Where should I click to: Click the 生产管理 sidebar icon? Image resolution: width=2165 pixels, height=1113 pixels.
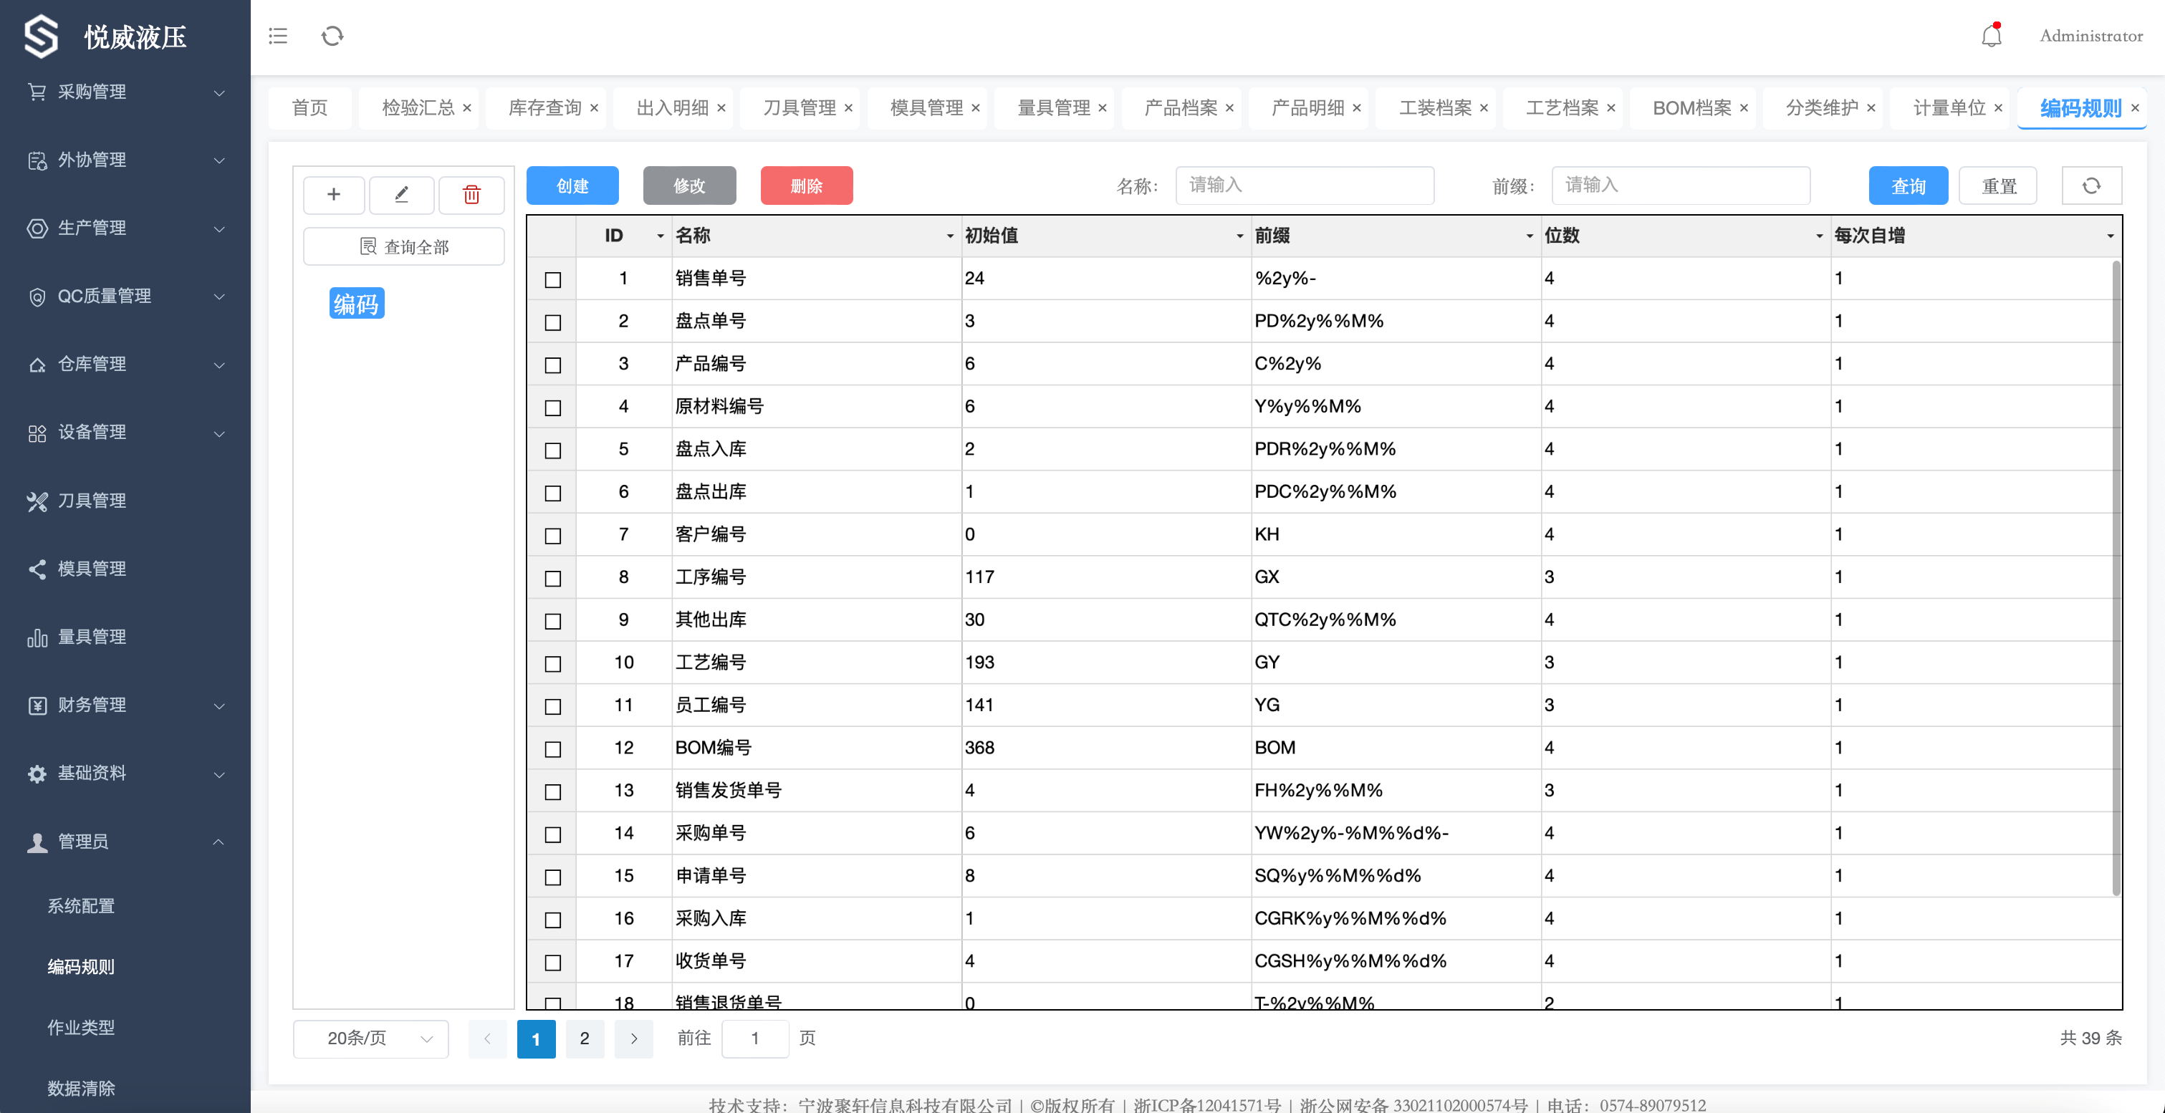37,228
